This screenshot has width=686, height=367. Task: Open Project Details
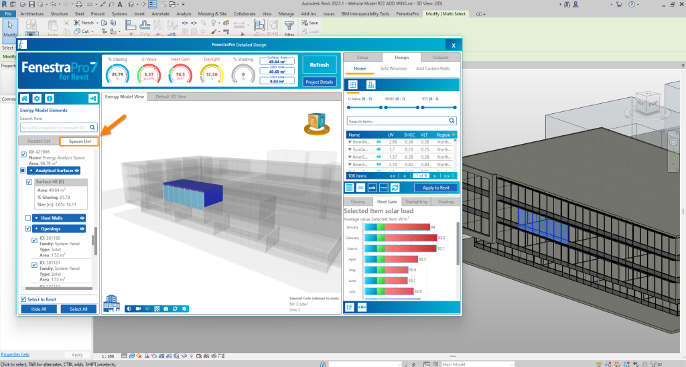coord(320,82)
